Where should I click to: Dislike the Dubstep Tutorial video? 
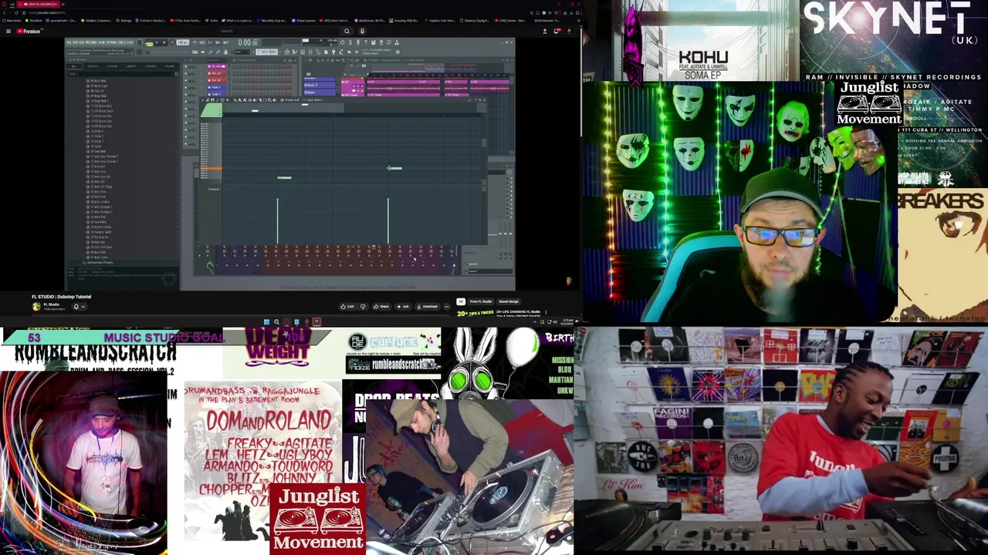click(x=363, y=306)
